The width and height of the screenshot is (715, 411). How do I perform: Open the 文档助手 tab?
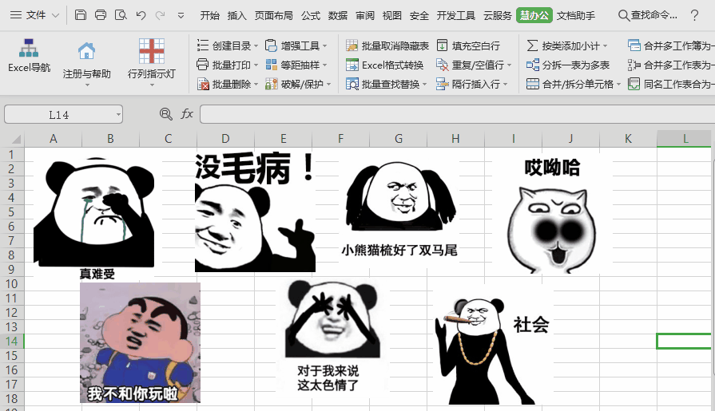click(x=576, y=15)
